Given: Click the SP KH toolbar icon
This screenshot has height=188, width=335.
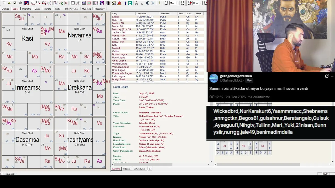Looking at the screenshot, I should 55,3.
